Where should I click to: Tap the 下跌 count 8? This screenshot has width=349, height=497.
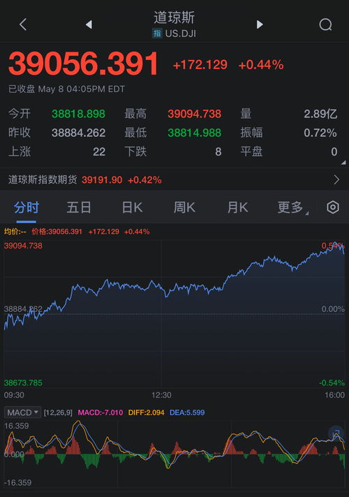click(x=218, y=152)
